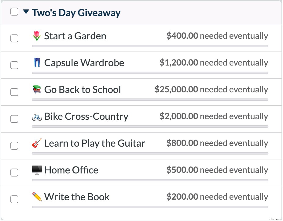Click the guitar icon beside Learn to Play the Guitar
Image resolution: width=283 pixels, height=221 pixels.
point(36,143)
